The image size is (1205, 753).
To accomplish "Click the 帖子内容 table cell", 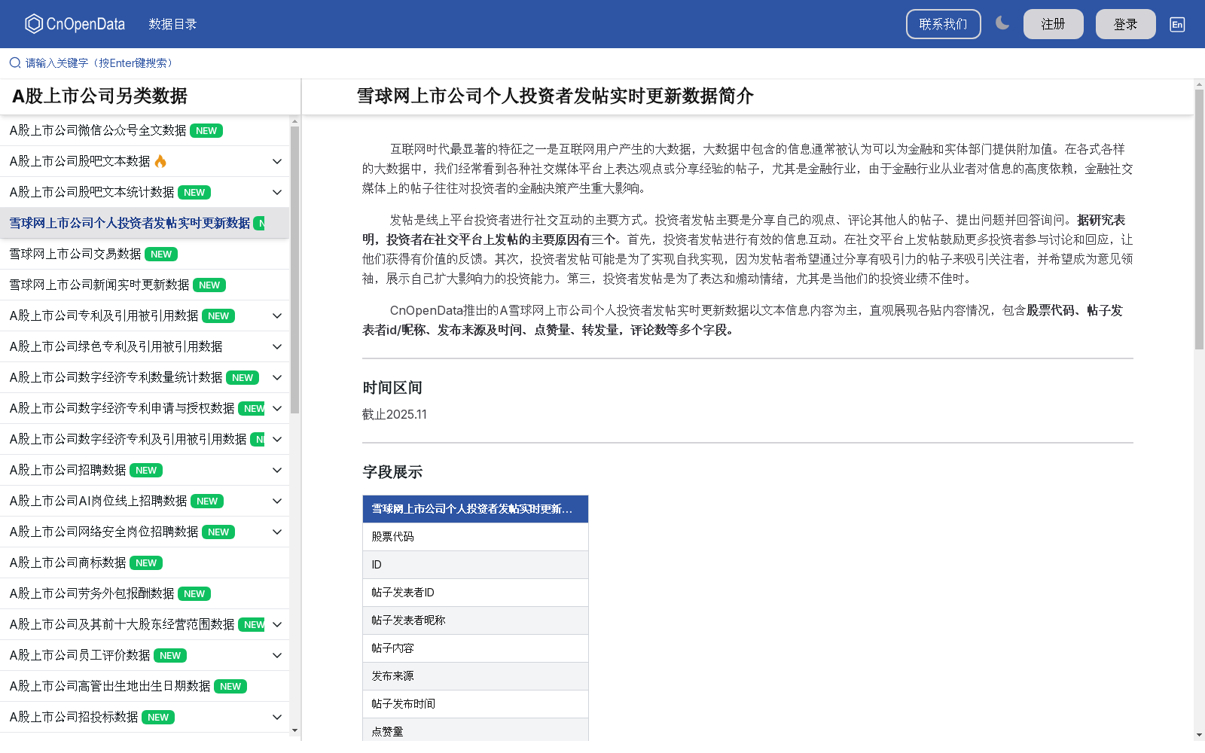I will point(475,648).
